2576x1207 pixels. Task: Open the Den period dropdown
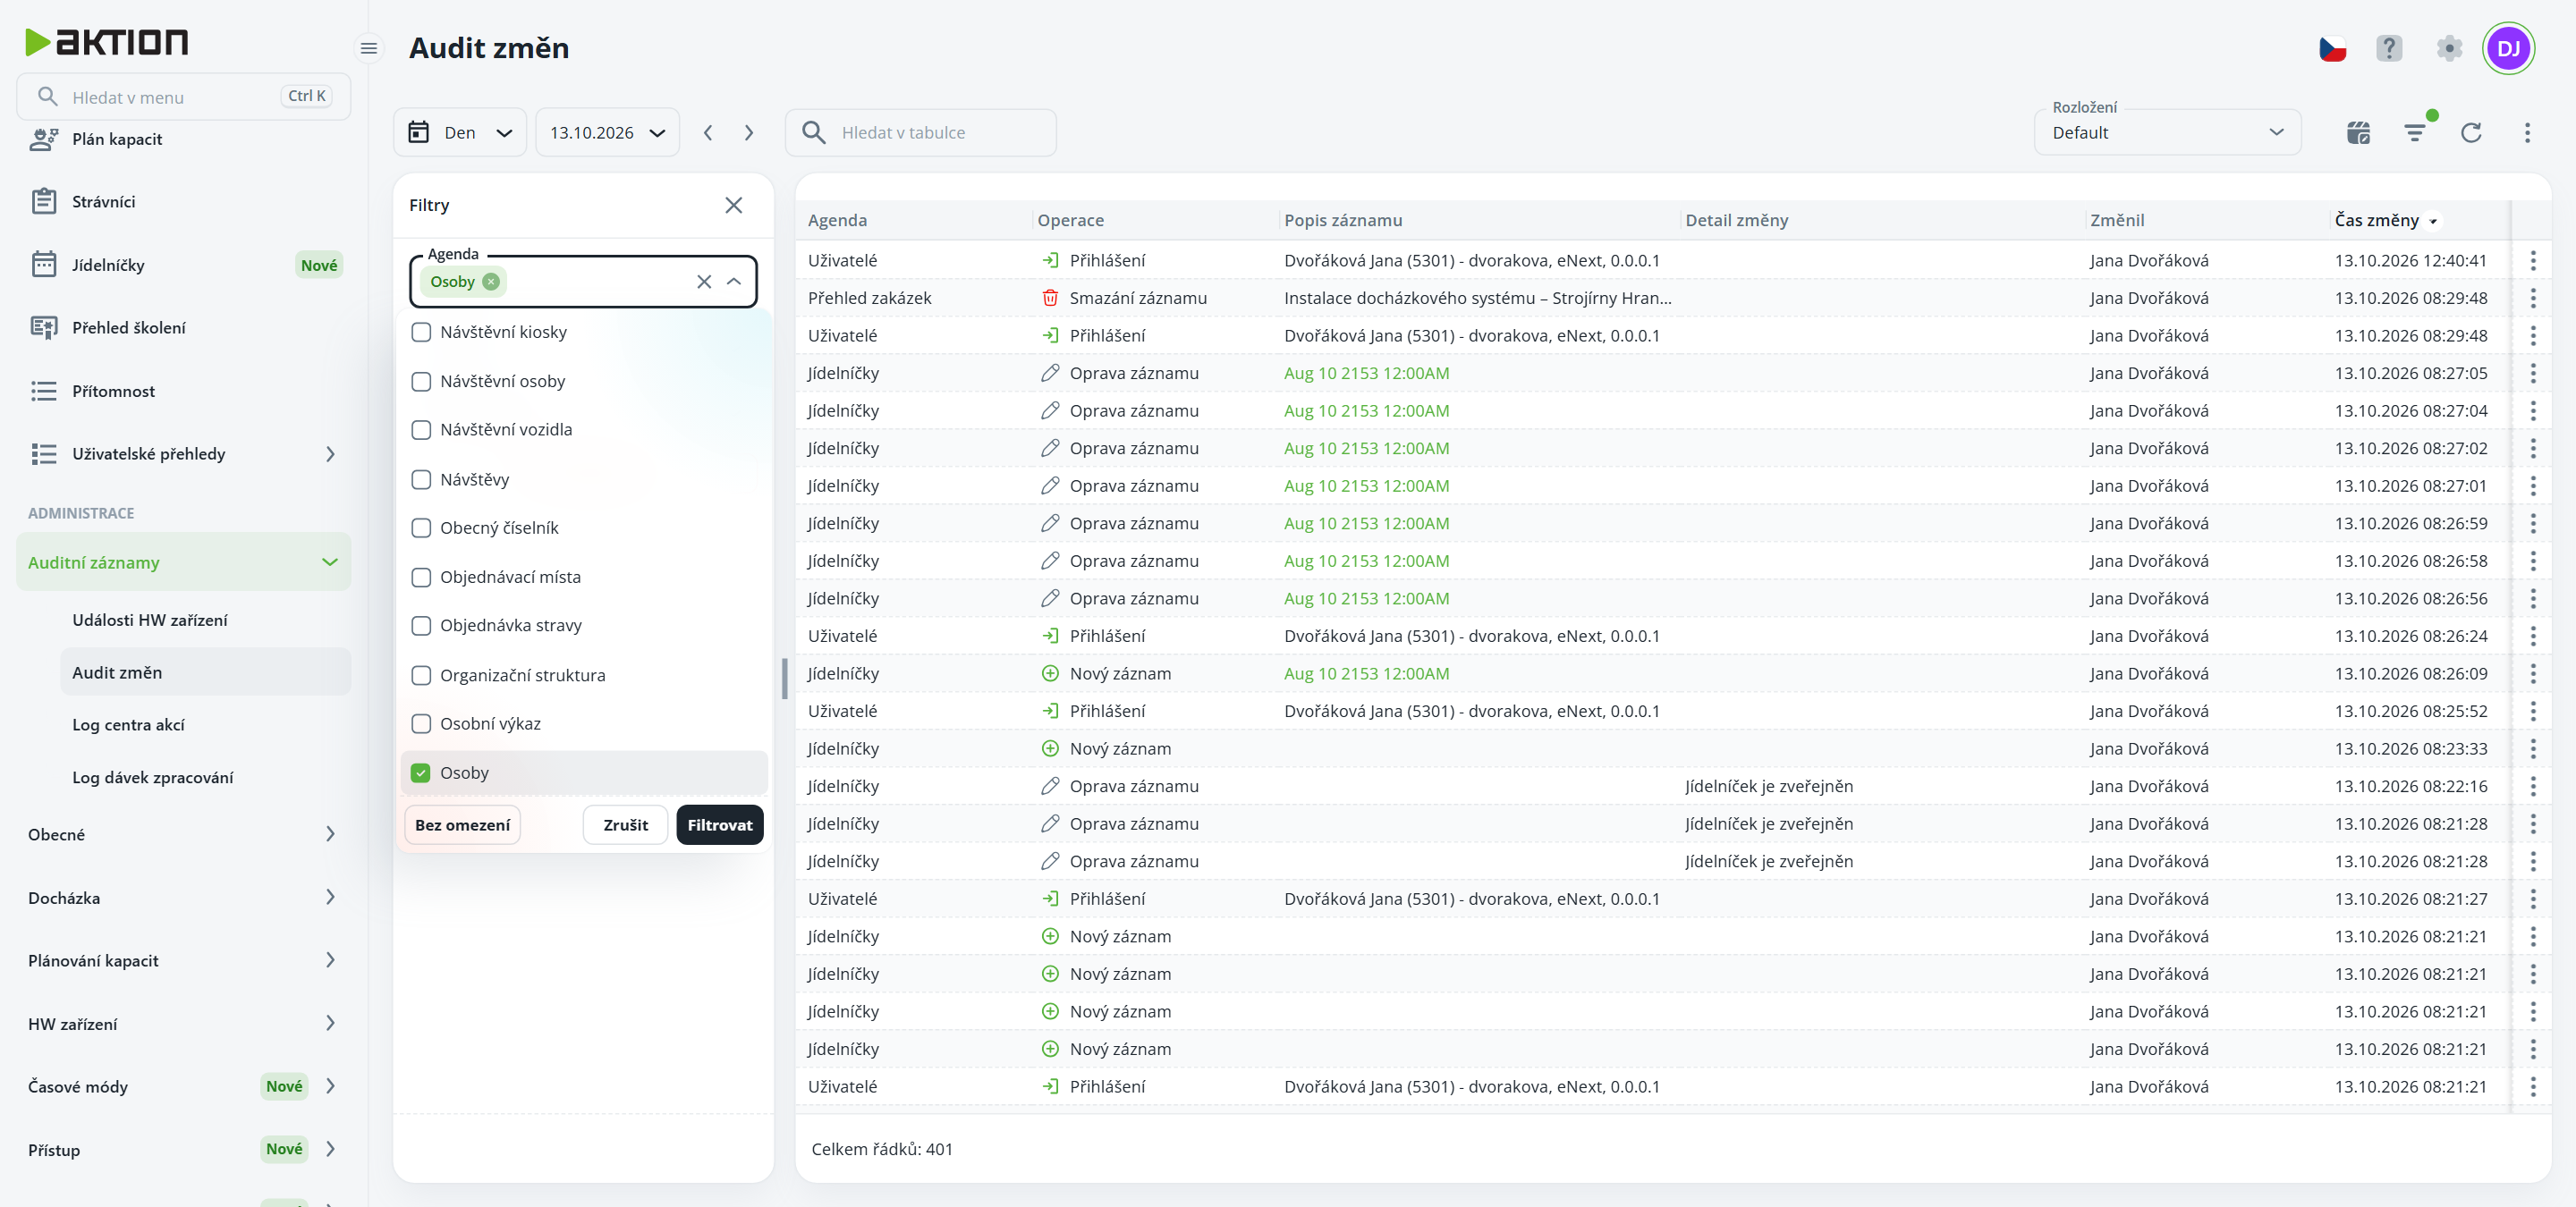[x=460, y=133]
